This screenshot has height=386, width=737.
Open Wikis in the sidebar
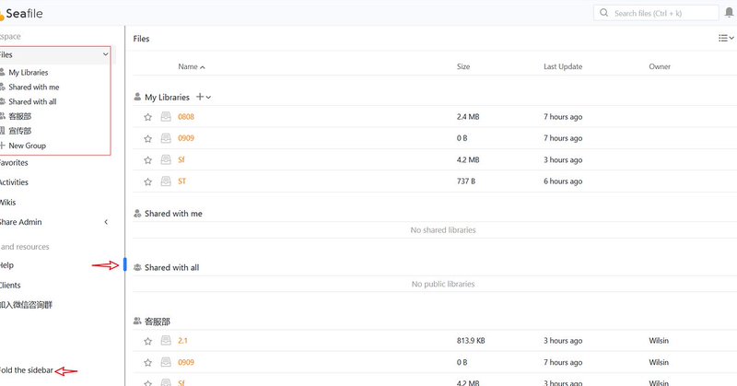click(x=8, y=203)
